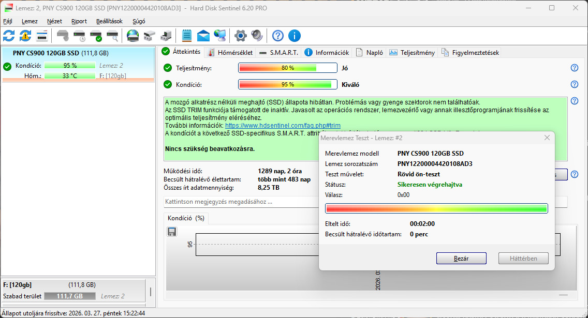Screen dimensions: 588x318
Task: Click the disk with magnifier toolbar icon
Action: [x=112, y=36]
